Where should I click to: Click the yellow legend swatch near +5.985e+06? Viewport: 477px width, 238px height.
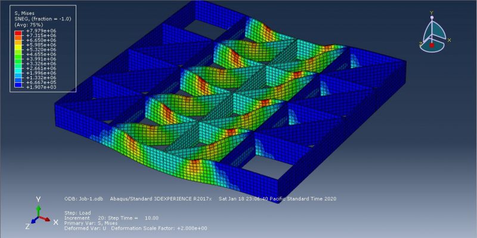coord(18,47)
